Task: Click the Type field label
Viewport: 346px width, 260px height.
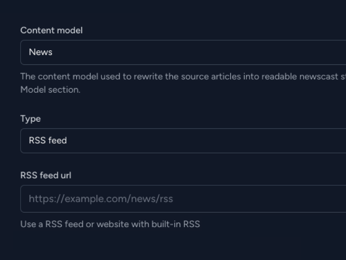Action: pyautogui.click(x=30, y=119)
